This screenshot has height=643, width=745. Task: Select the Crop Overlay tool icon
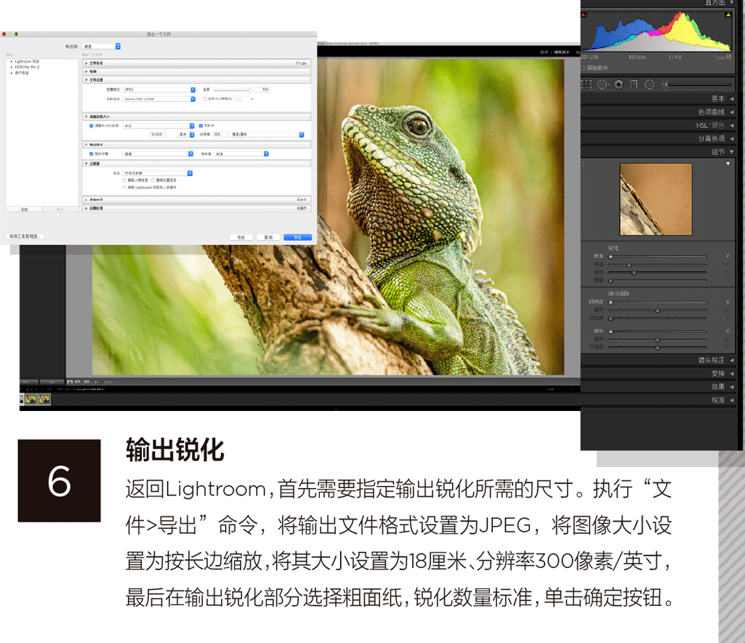pyautogui.click(x=587, y=84)
